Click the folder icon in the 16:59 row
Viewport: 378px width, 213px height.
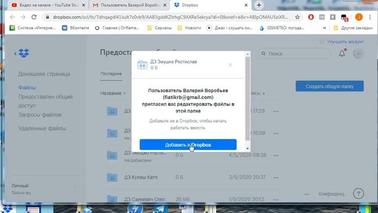coord(112,133)
